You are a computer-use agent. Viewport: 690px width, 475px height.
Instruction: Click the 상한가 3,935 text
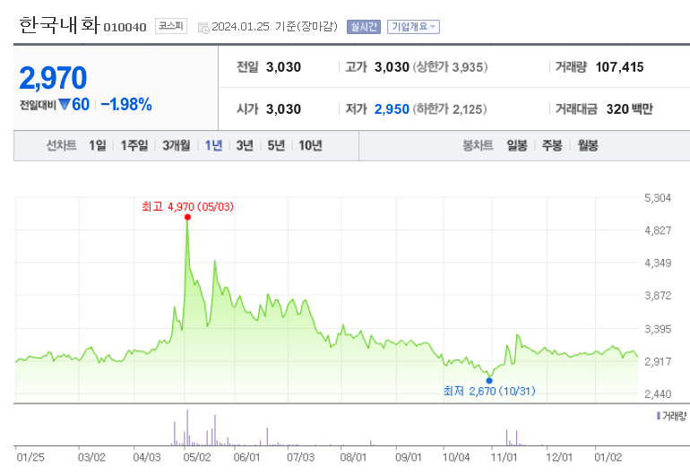(x=450, y=67)
